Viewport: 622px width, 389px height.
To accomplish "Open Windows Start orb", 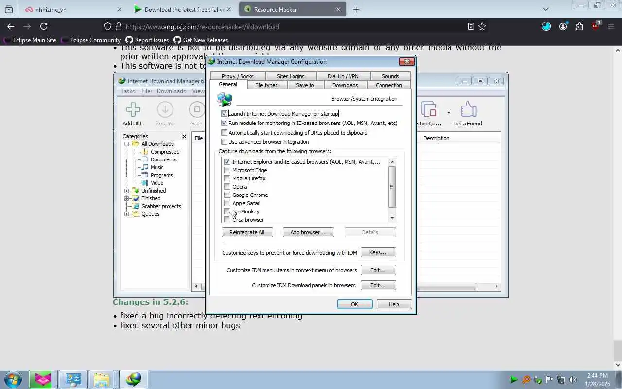I will 13,379.
